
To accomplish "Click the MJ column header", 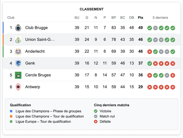I will point(77,18).
